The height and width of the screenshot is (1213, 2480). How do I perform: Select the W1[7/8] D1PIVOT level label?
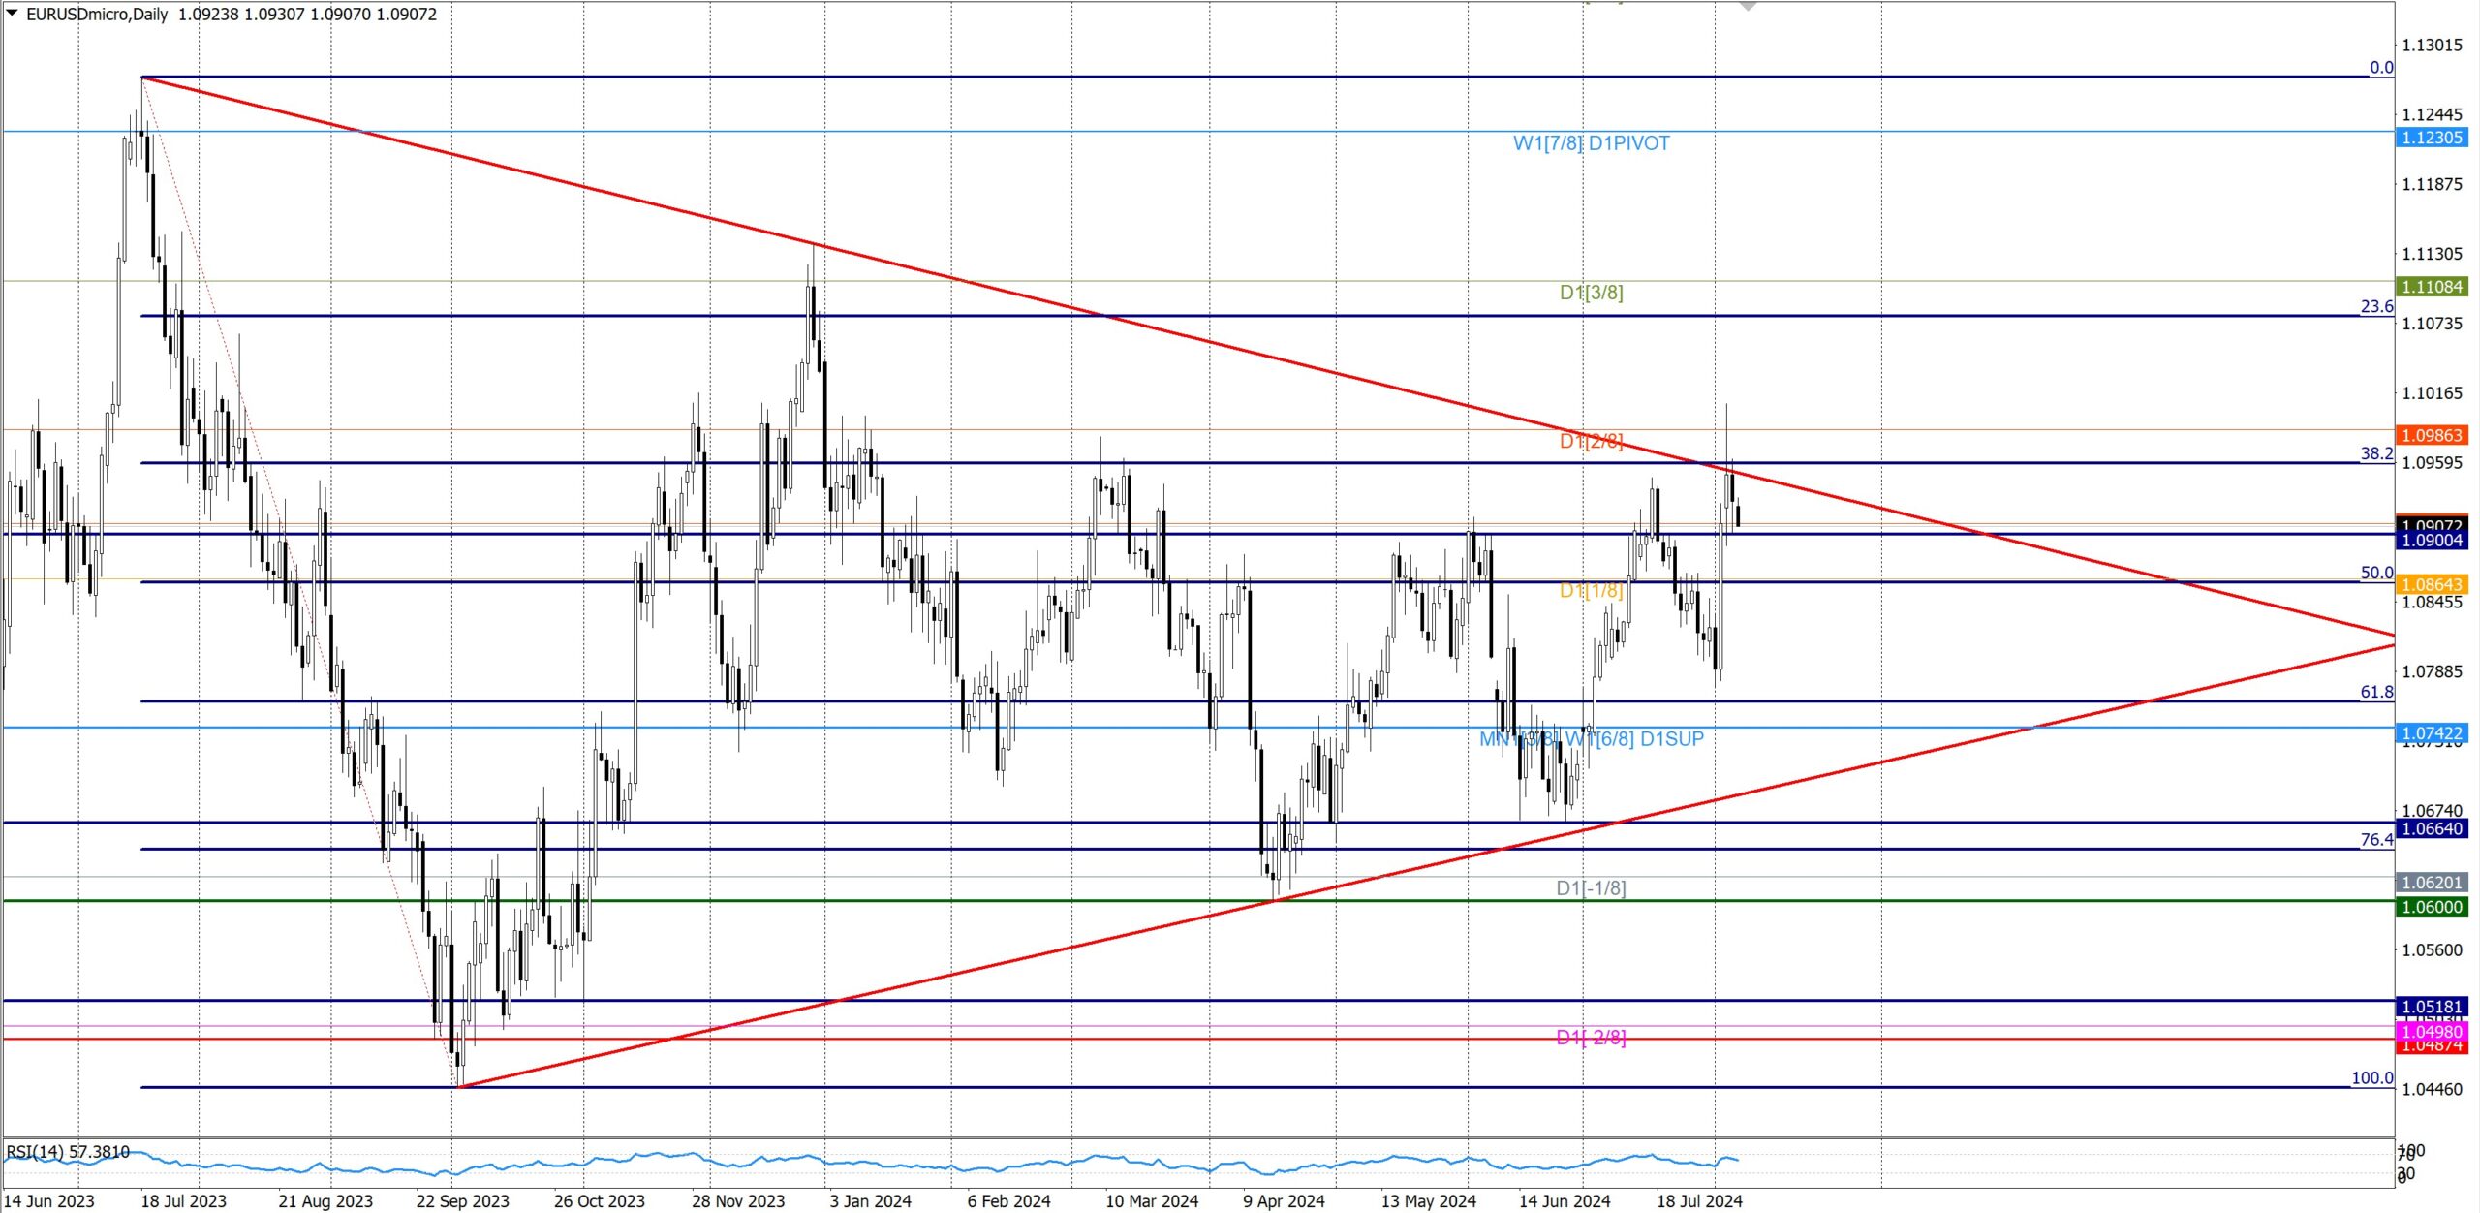click(x=1592, y=143)
